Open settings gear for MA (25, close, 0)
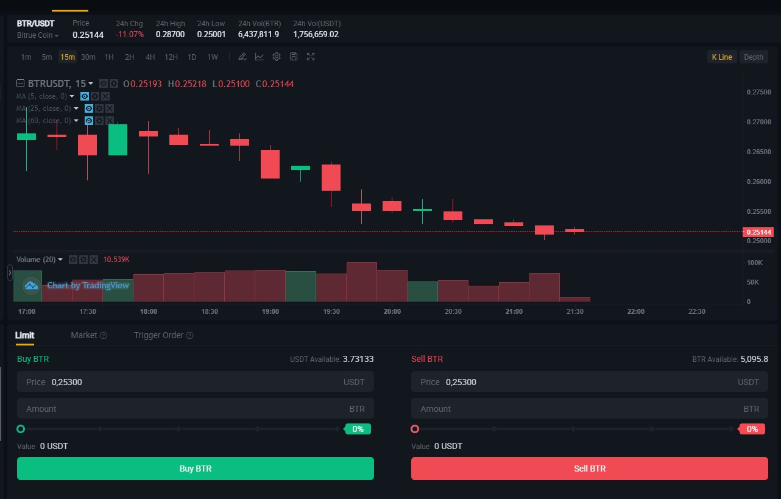 [x=99, y=108]
